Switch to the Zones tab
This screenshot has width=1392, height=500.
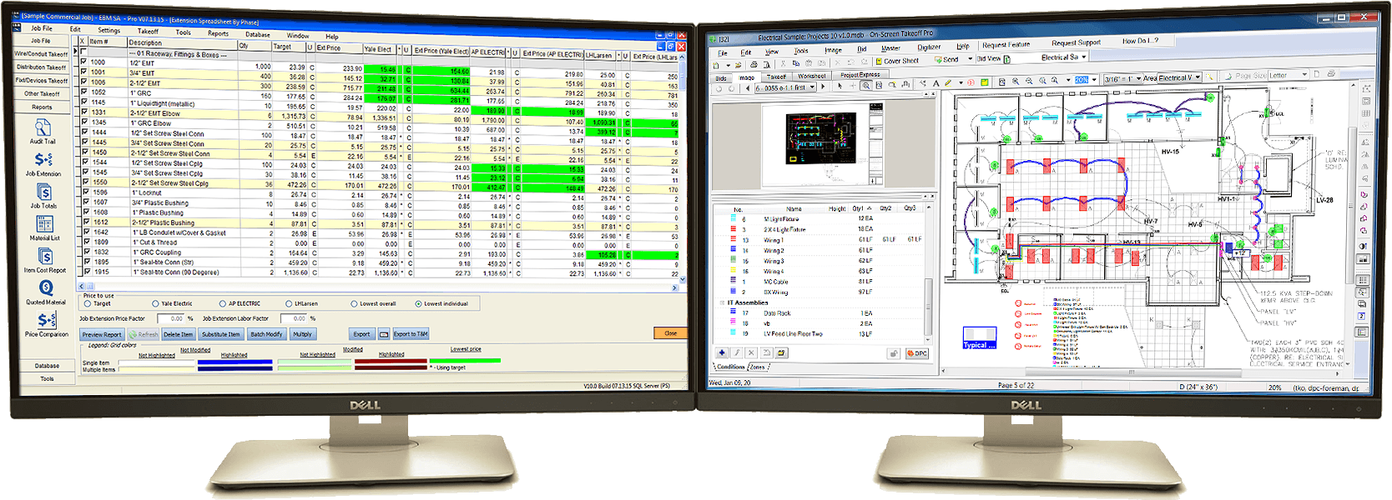click(x=757, y=367)
